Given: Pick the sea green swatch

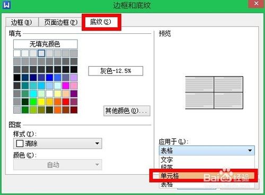Looking at the screenshot, I should pos(25,94).
